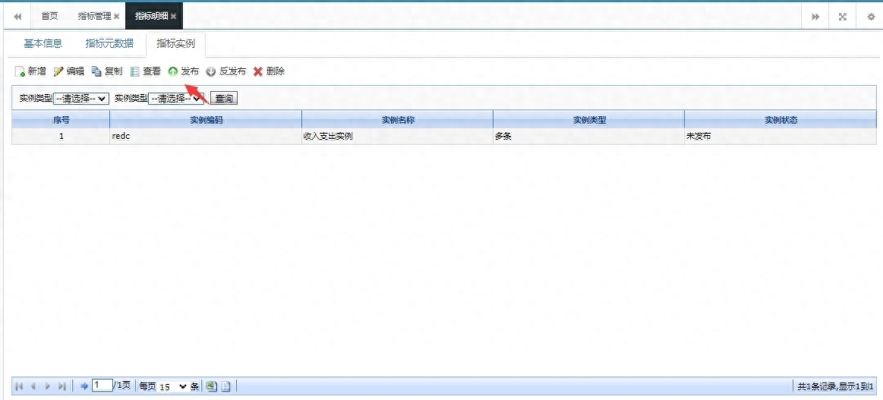Click the 编辑 (edit) pencil button
The height and width of the screenshot is (400, 883).
click(x=68, y=71)
